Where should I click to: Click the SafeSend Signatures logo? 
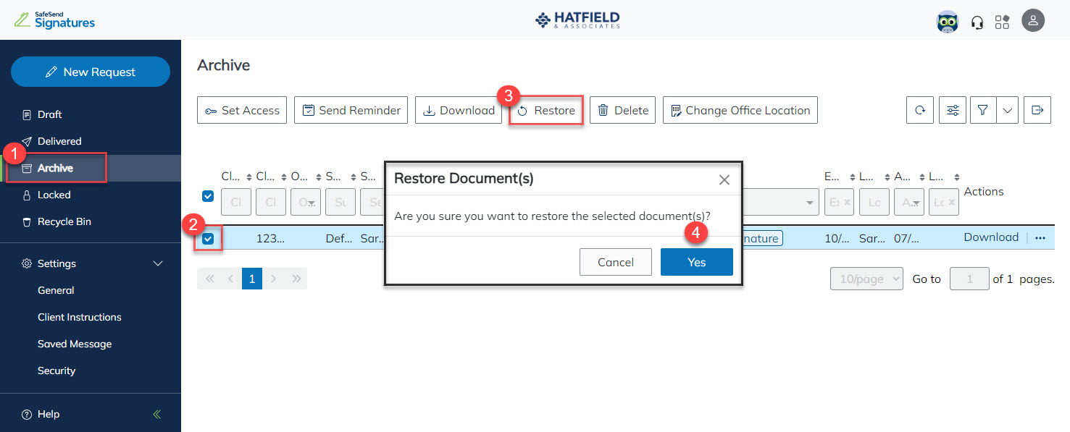54,20
